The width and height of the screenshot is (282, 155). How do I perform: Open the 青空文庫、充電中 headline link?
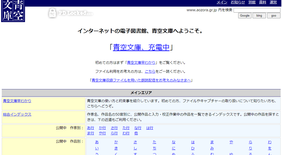pyautogui.click(x=141, y=47)
